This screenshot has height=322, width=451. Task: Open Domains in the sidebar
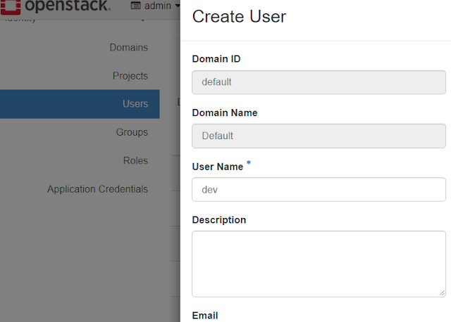pyautogui.click(x=128, y=48)
